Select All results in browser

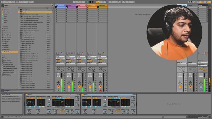pos(10,52)
